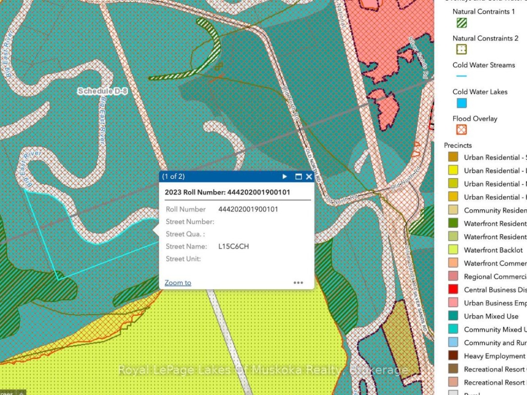Click Urban Mixed Use legend swatch
This screenshot has width=527, height=395.
(453, 316)
